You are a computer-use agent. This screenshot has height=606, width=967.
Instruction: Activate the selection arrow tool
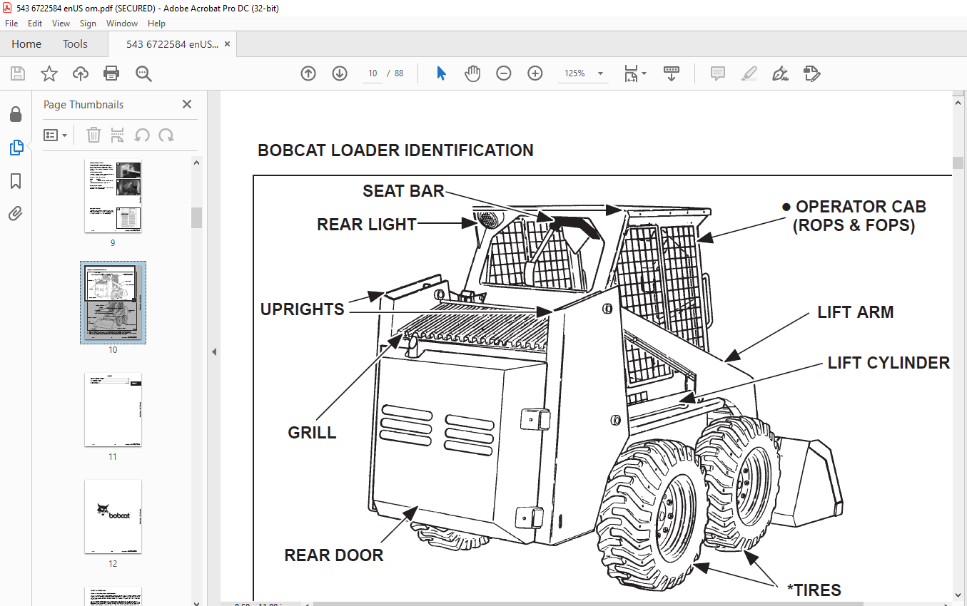441,73
